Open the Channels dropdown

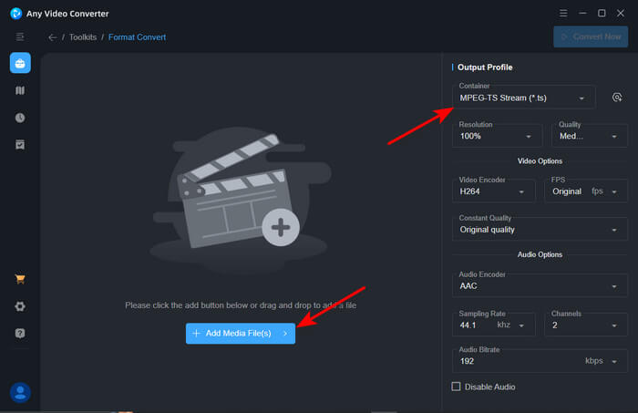[586, 325]
